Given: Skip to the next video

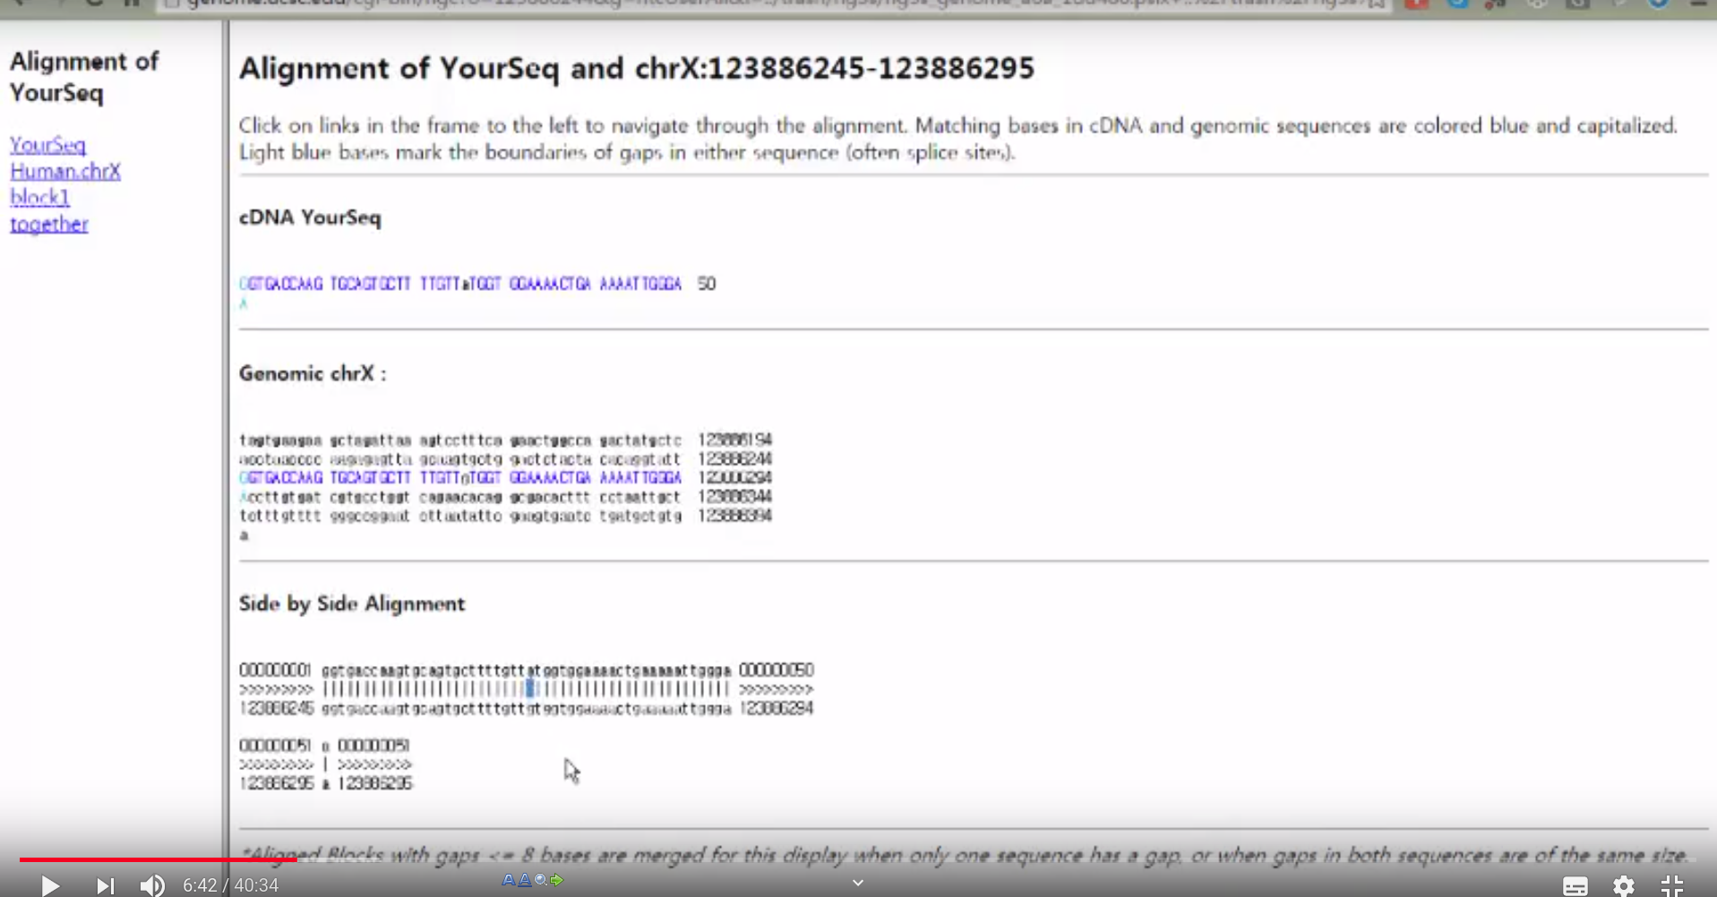Looking at the screenshot, I should (106, 885).
